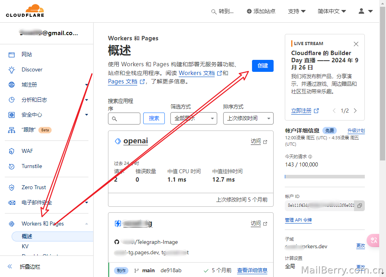Screen dimensions: 386x277
Task: Expand the 域注册 submenu arrow
Action: tap(87, 85)
